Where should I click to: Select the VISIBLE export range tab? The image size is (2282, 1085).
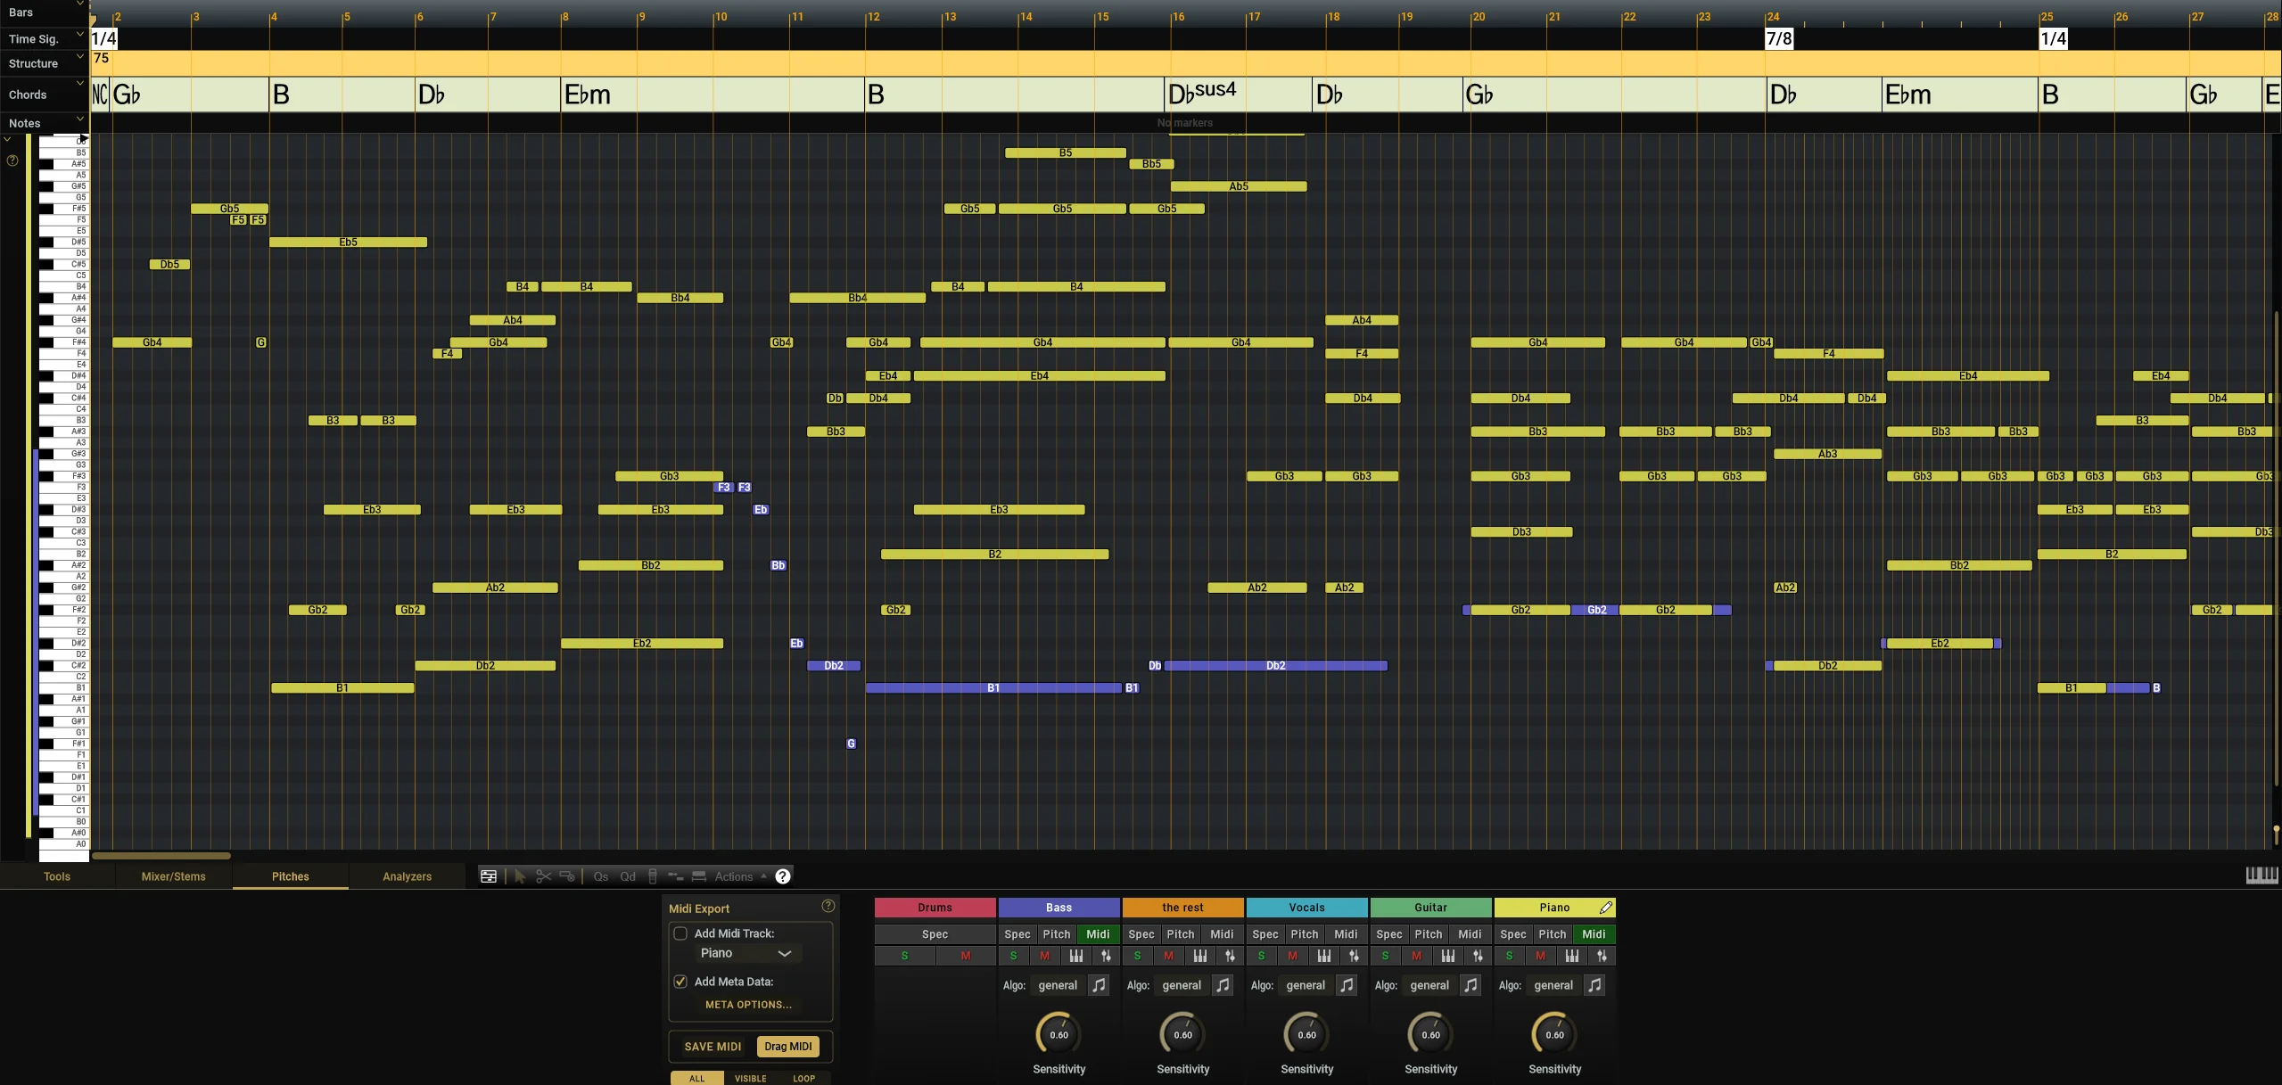click(751, 1078)
